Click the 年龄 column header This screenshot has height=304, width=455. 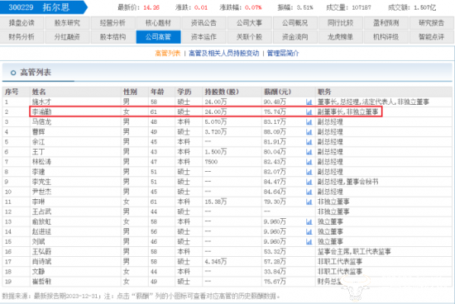click(x=157, y=92)
